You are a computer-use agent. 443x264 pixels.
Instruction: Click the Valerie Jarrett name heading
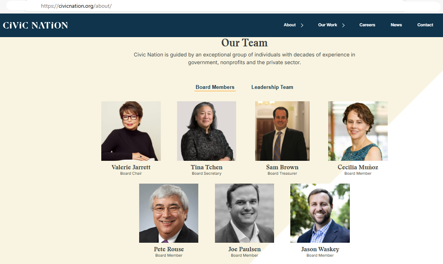click(x=131, y=167)
